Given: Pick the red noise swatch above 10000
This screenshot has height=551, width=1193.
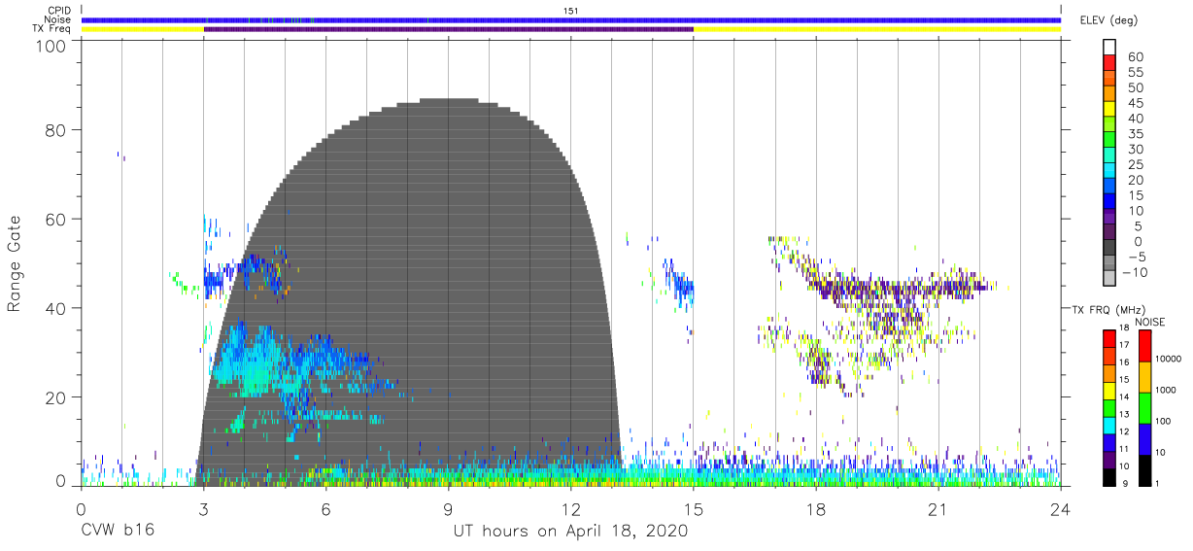Looking at the screenshot, I should tap(1144, 346).
